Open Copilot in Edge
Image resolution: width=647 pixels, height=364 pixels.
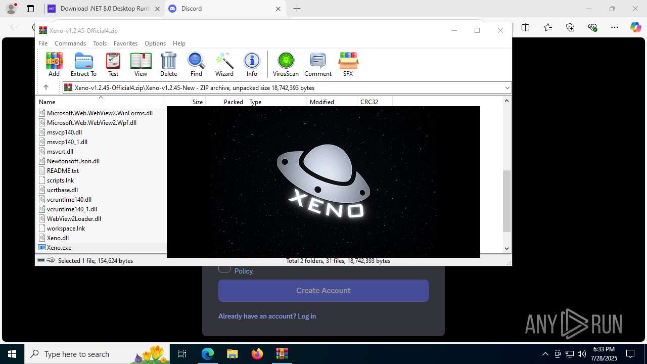pos(635,27)
